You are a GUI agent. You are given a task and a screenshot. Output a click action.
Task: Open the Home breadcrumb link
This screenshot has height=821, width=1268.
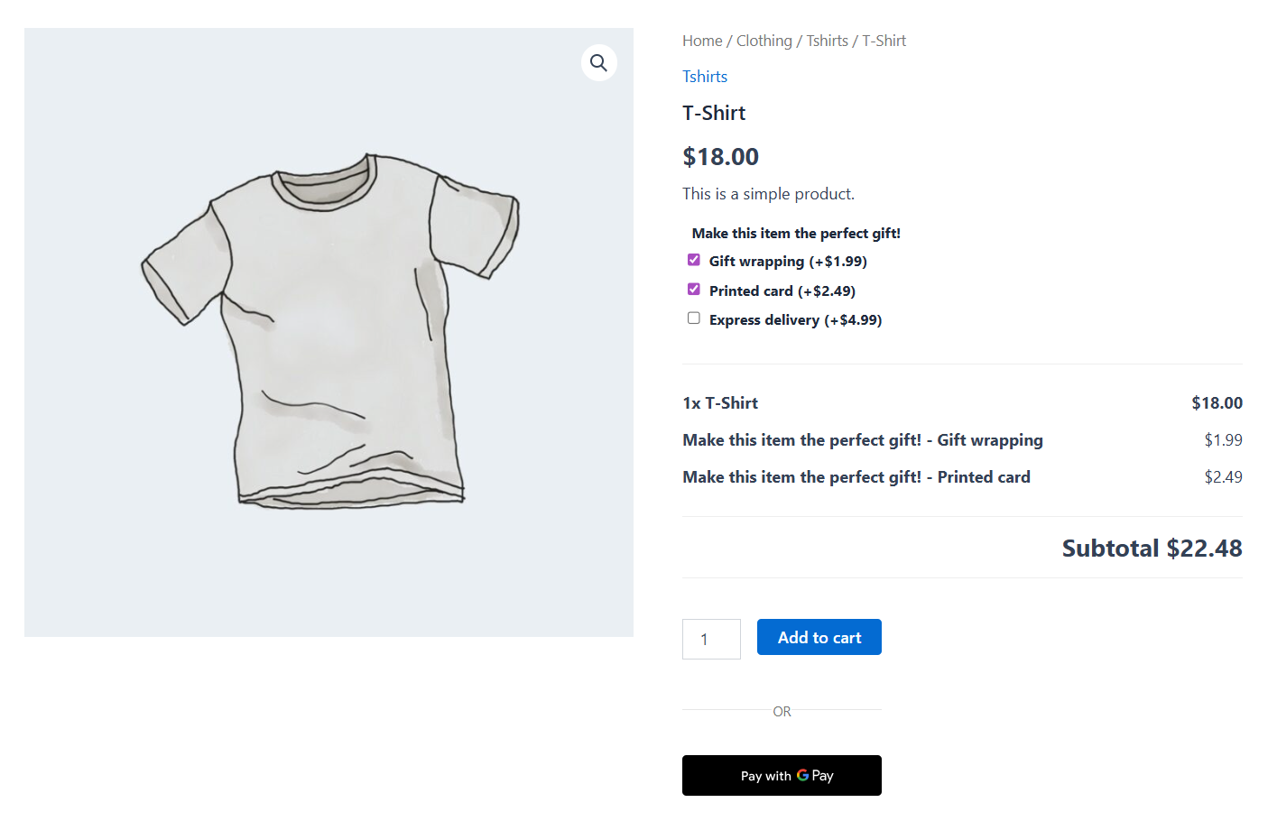point(702,40)
